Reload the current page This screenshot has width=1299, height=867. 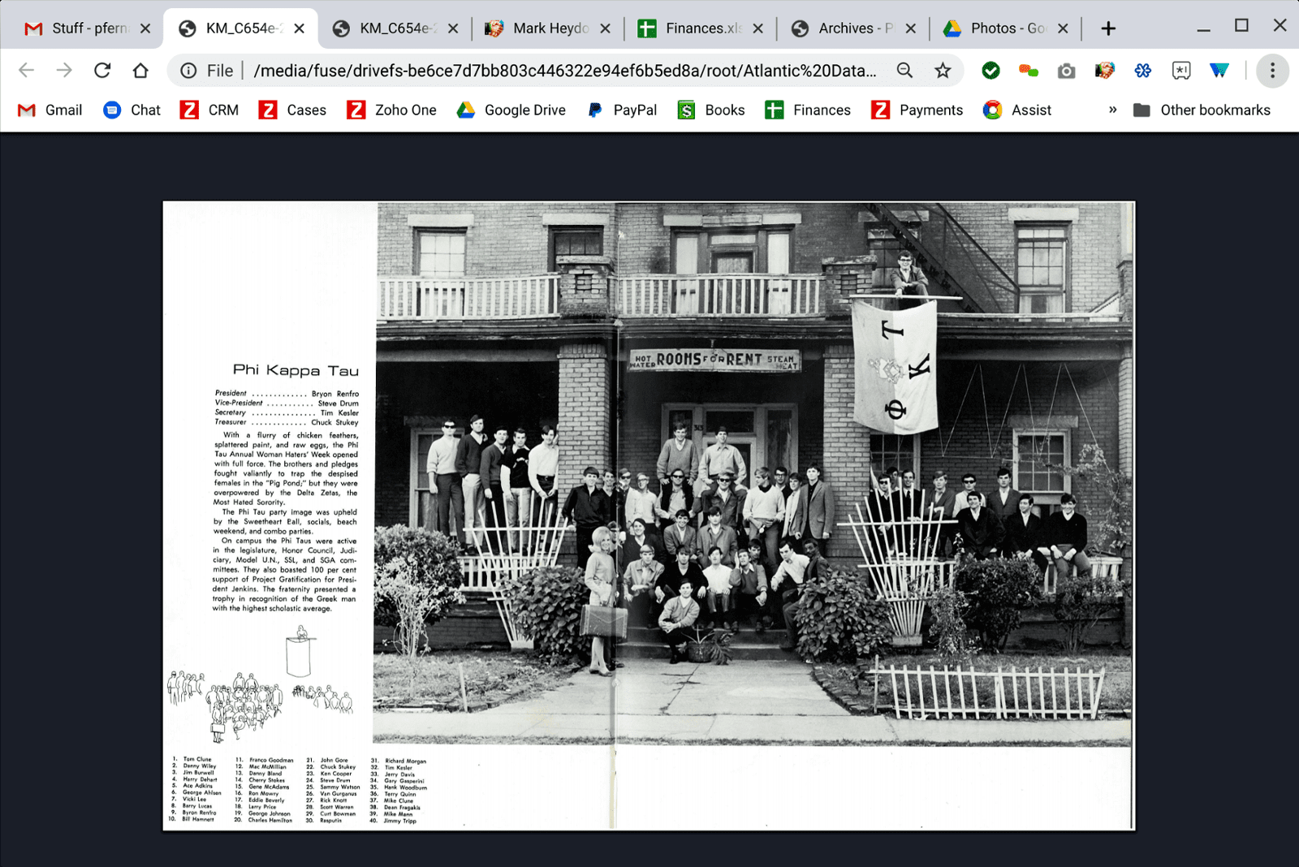102,71
